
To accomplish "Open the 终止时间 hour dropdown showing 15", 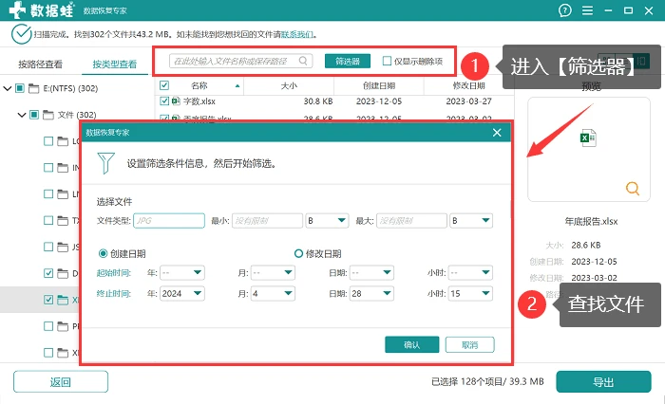I will tap(470, 293).
